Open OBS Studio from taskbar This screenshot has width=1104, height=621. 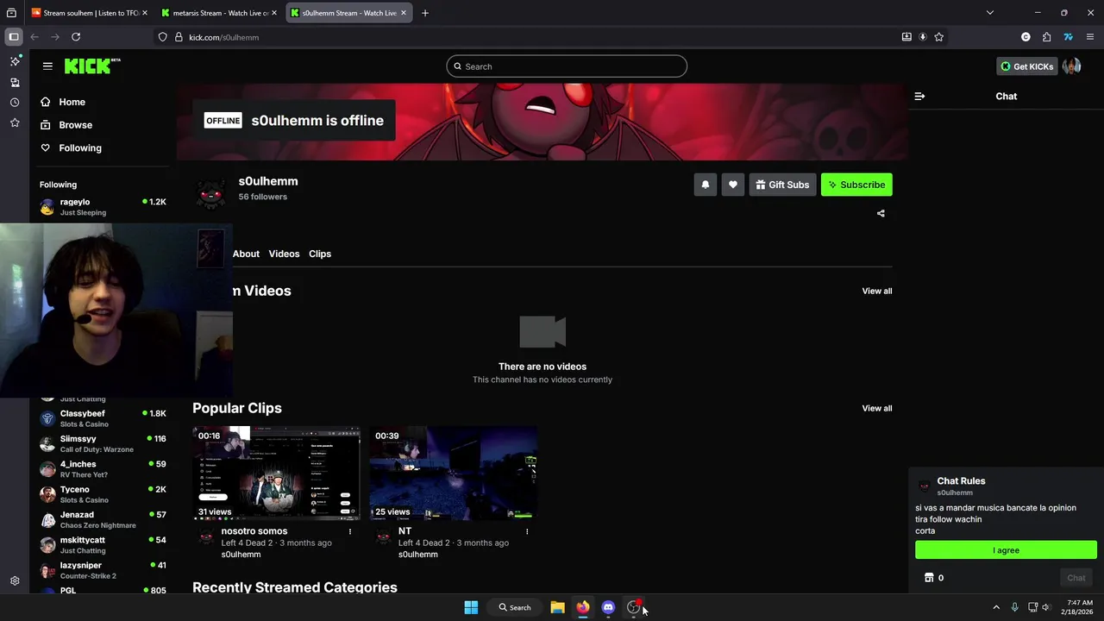634,608
